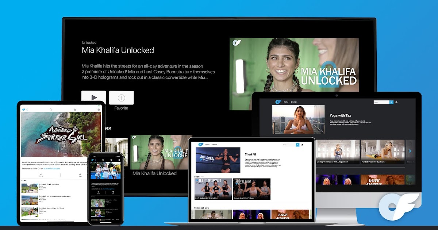Screen dimensions: 438x230
Task: Toggle the contrast theme icon on the laptop
Action: click(302, 145)
